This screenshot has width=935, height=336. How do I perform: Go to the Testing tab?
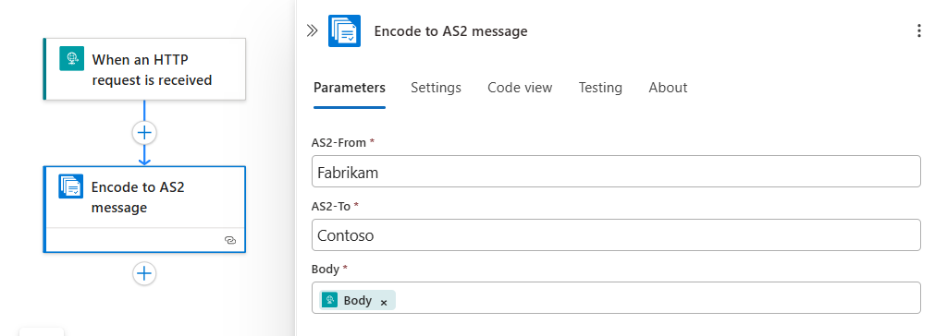pyautogui.click(x=600, y=88)
